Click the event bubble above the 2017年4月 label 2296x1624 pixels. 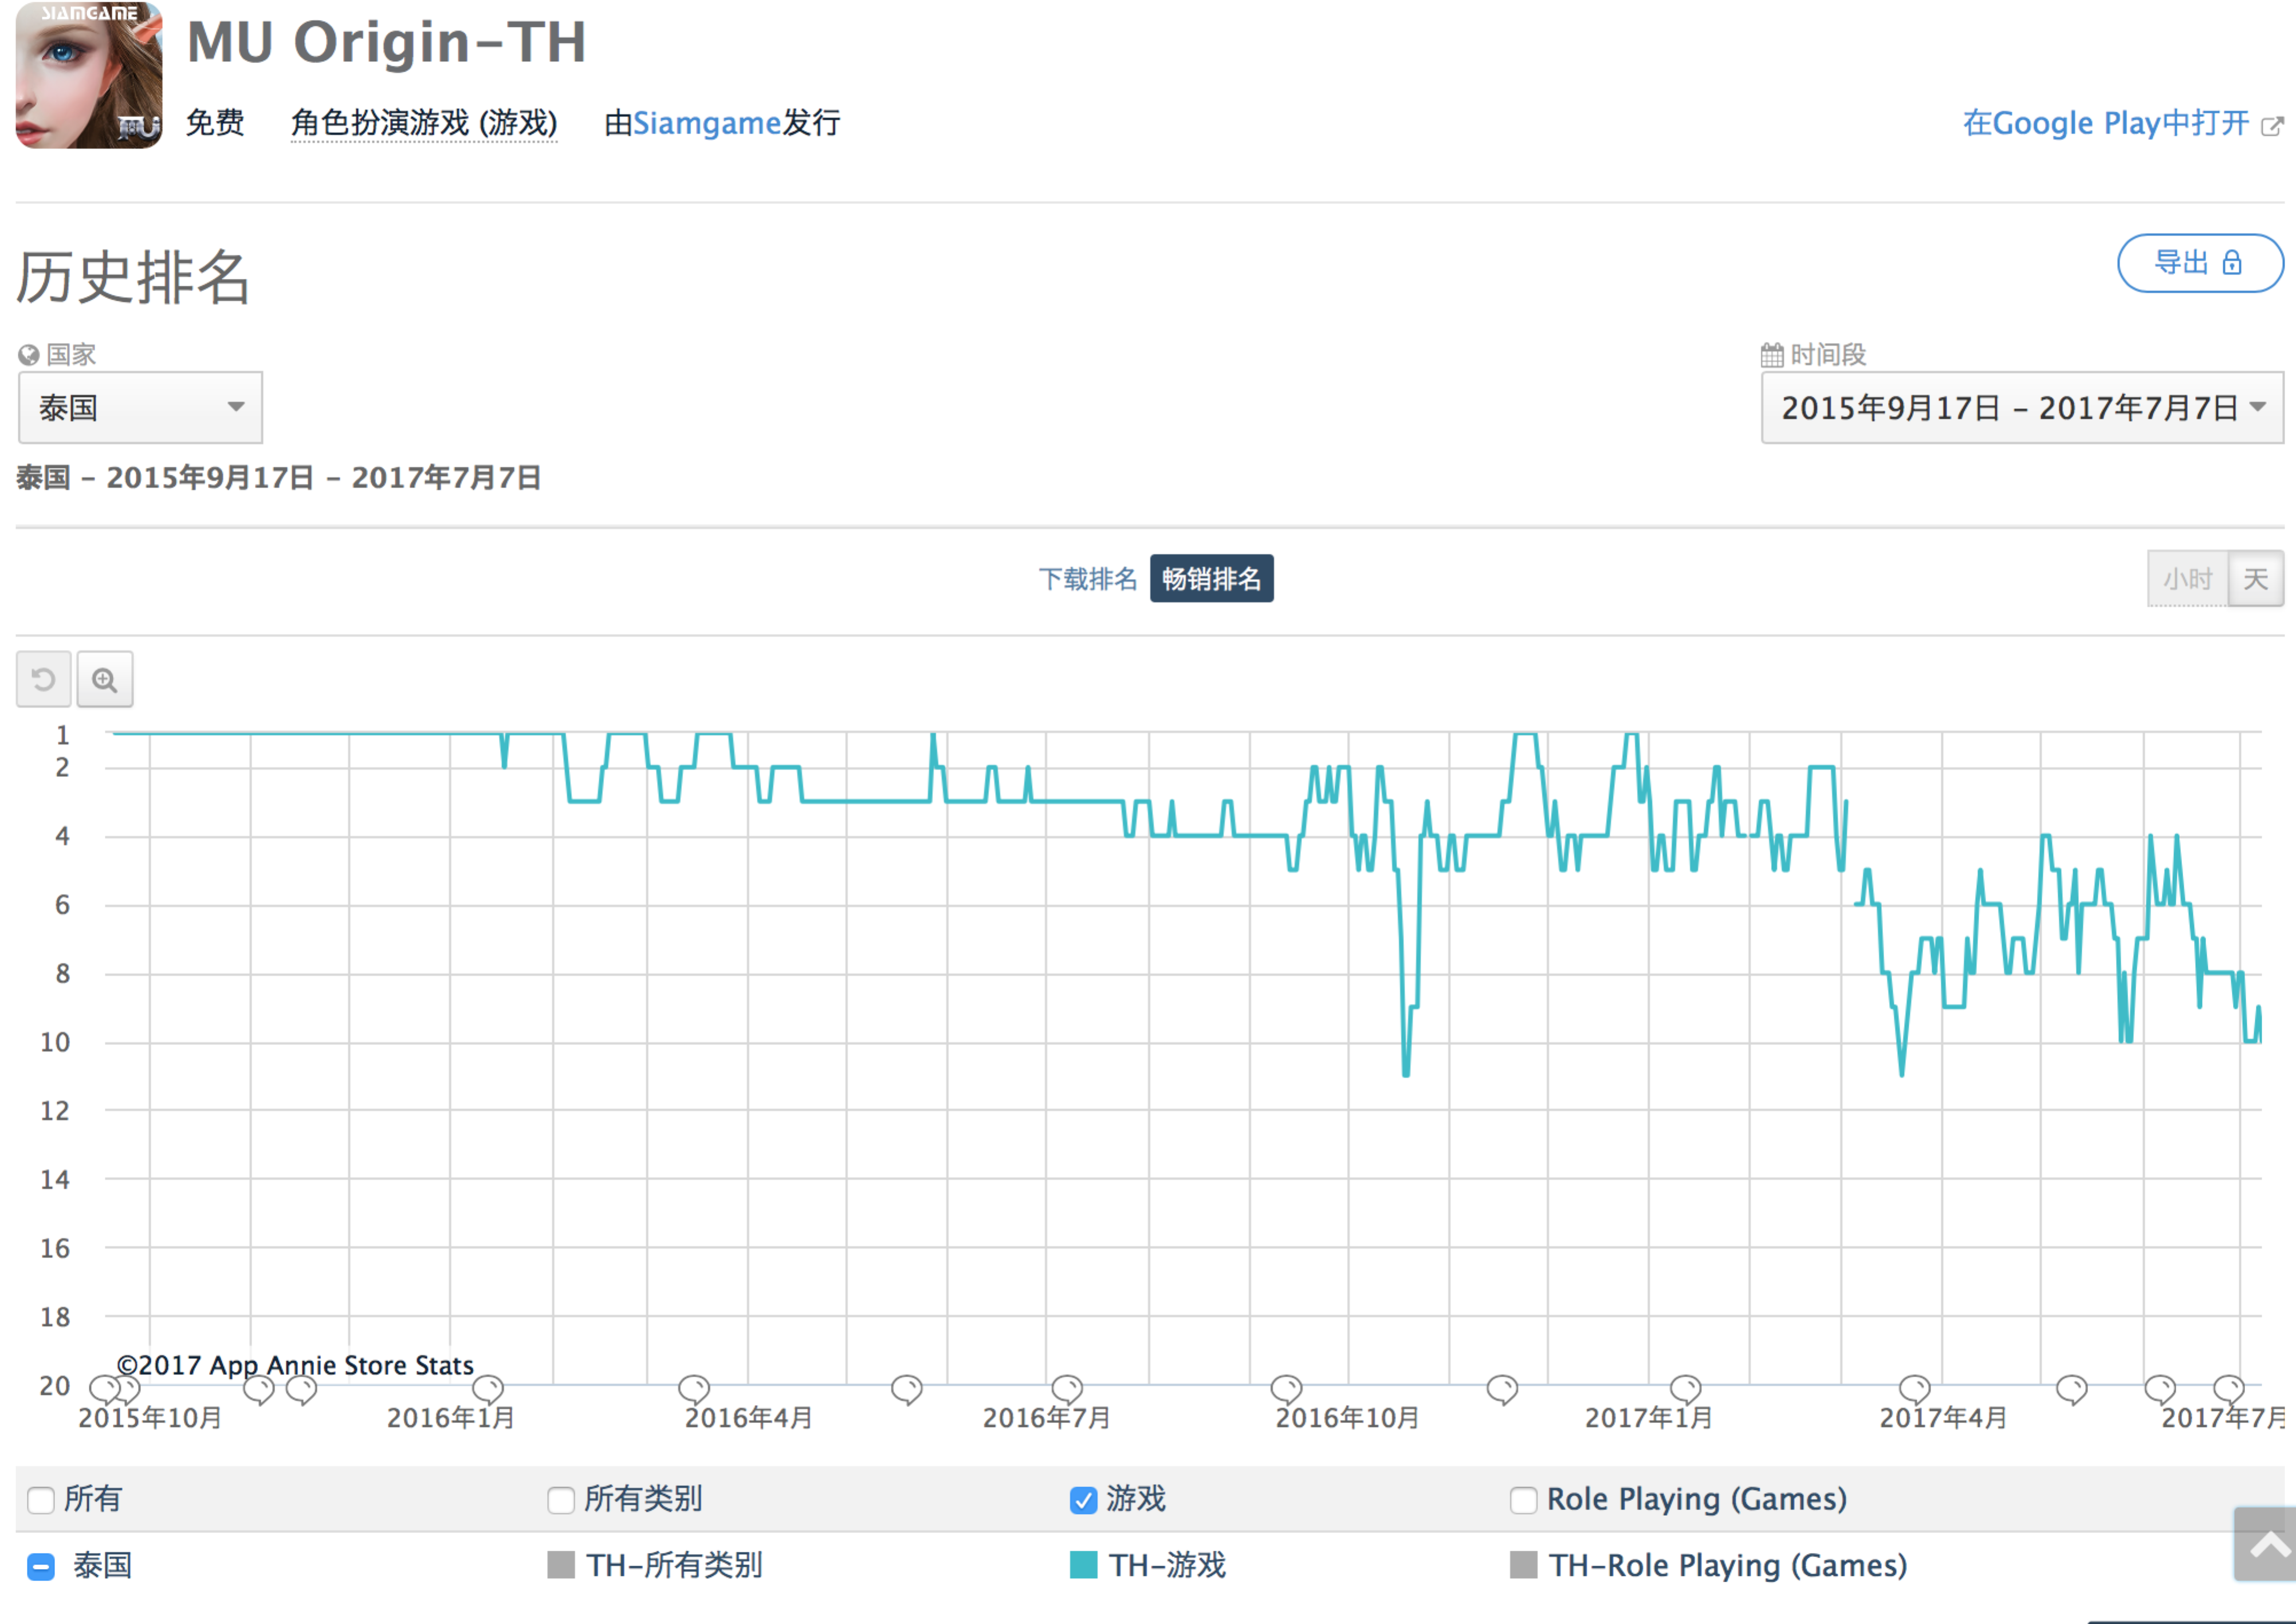pyautogui.click(x=1915, y=1389)
